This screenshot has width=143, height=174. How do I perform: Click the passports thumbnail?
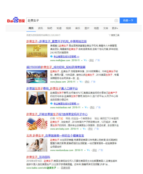(37, 98)
